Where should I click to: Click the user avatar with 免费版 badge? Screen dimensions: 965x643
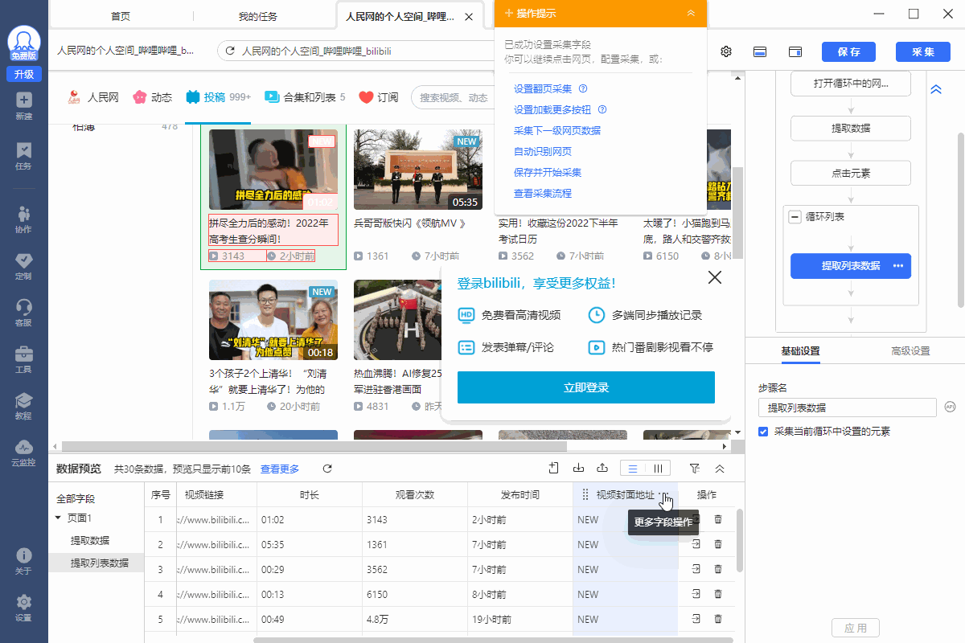[x=24, y=44]
